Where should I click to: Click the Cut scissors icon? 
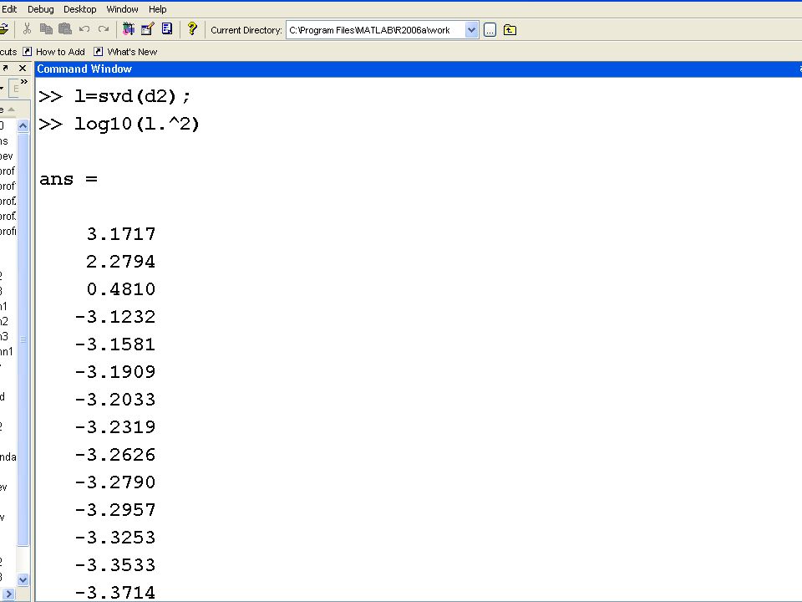pos(27,29)
